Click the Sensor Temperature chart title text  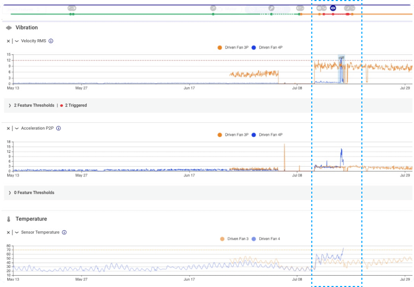[x=40, y=232]
